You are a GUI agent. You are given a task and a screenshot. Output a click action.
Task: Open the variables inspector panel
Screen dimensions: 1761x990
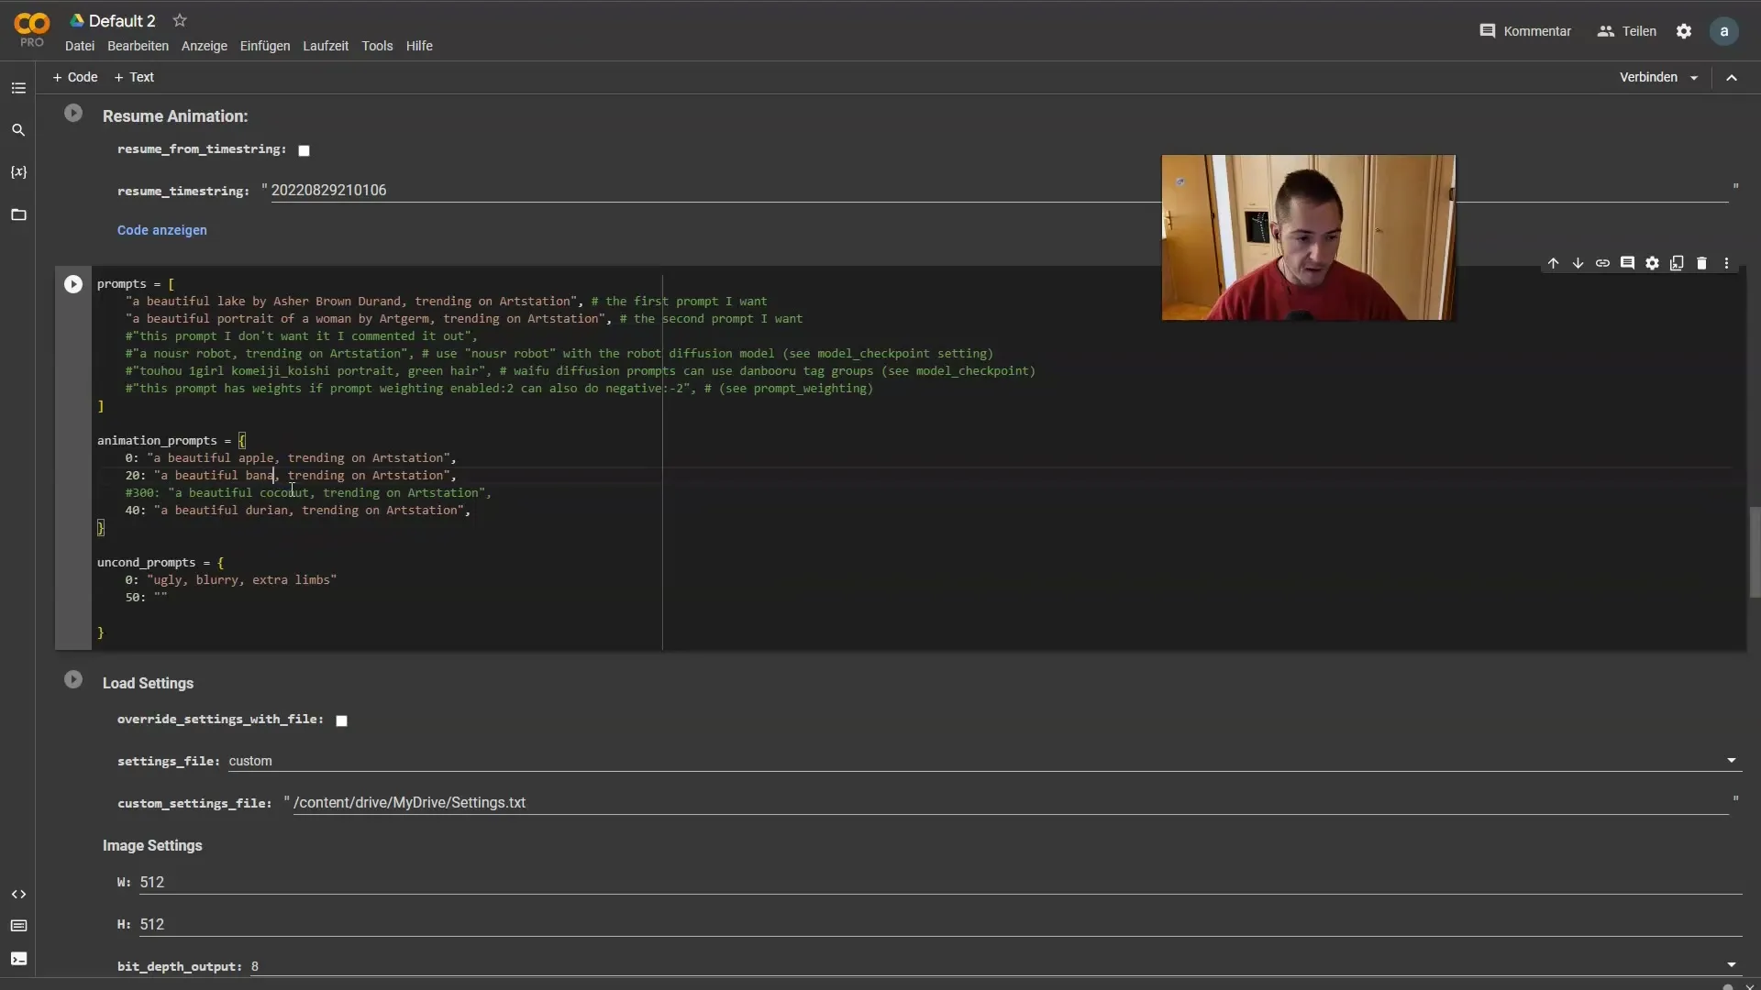[x=18, y=172]
